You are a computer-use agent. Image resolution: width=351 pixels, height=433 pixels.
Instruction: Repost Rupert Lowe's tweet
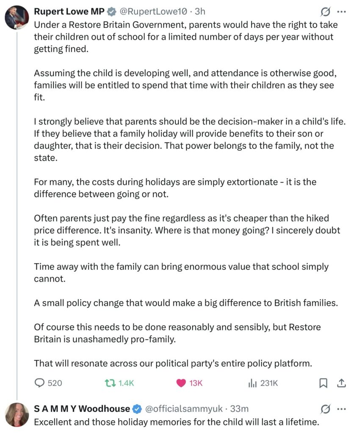pos(109,383)
